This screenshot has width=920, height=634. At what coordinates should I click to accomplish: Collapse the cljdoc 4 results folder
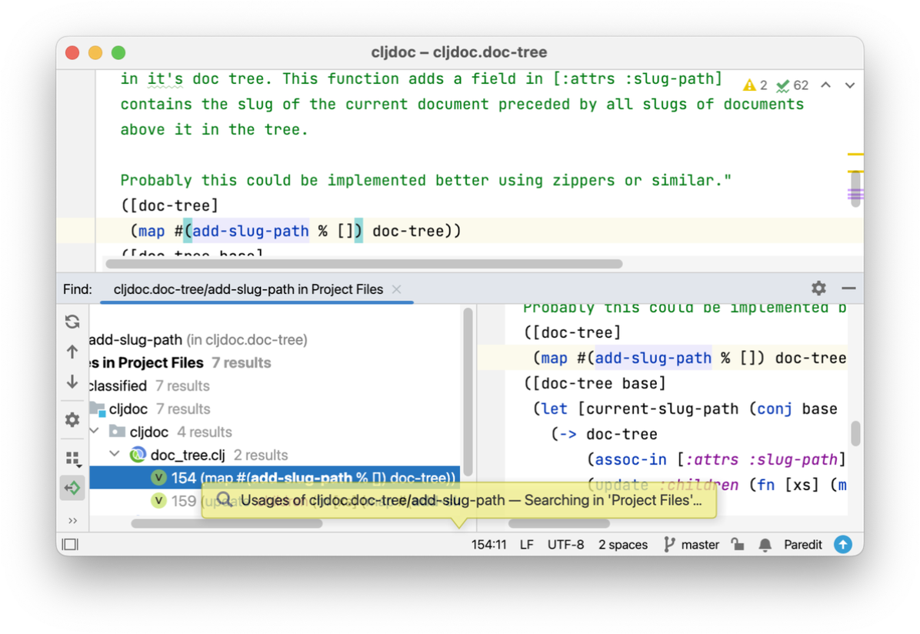[95, 432]
